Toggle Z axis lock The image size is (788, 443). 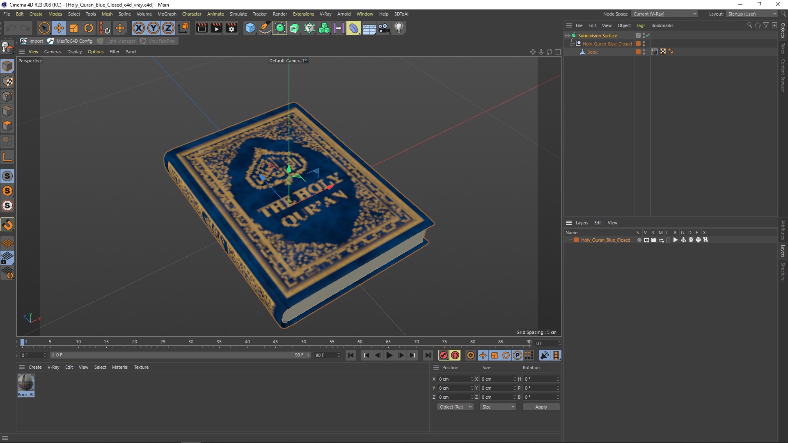click(x=168, y=28)
